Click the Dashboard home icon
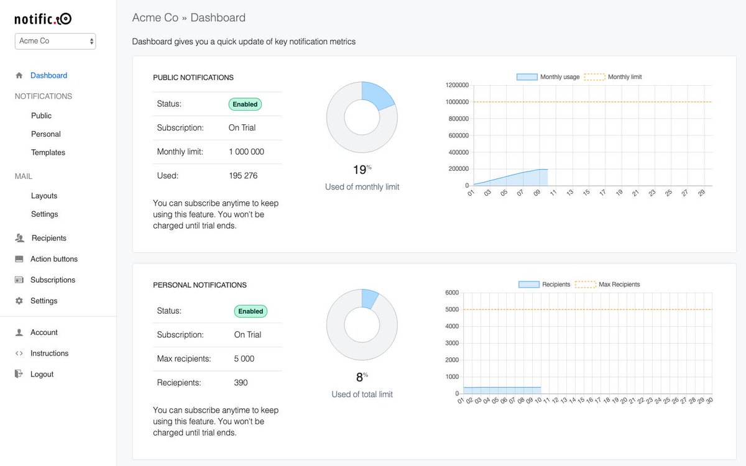The image size is (746, 466). click(19, 75)
